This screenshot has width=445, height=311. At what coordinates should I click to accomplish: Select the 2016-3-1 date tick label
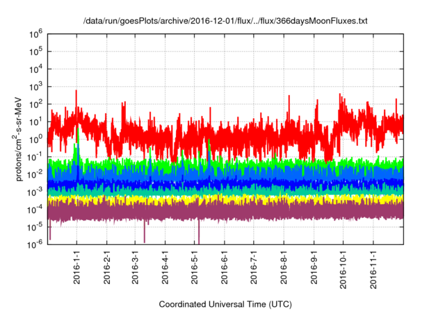[x=135, y=266]
